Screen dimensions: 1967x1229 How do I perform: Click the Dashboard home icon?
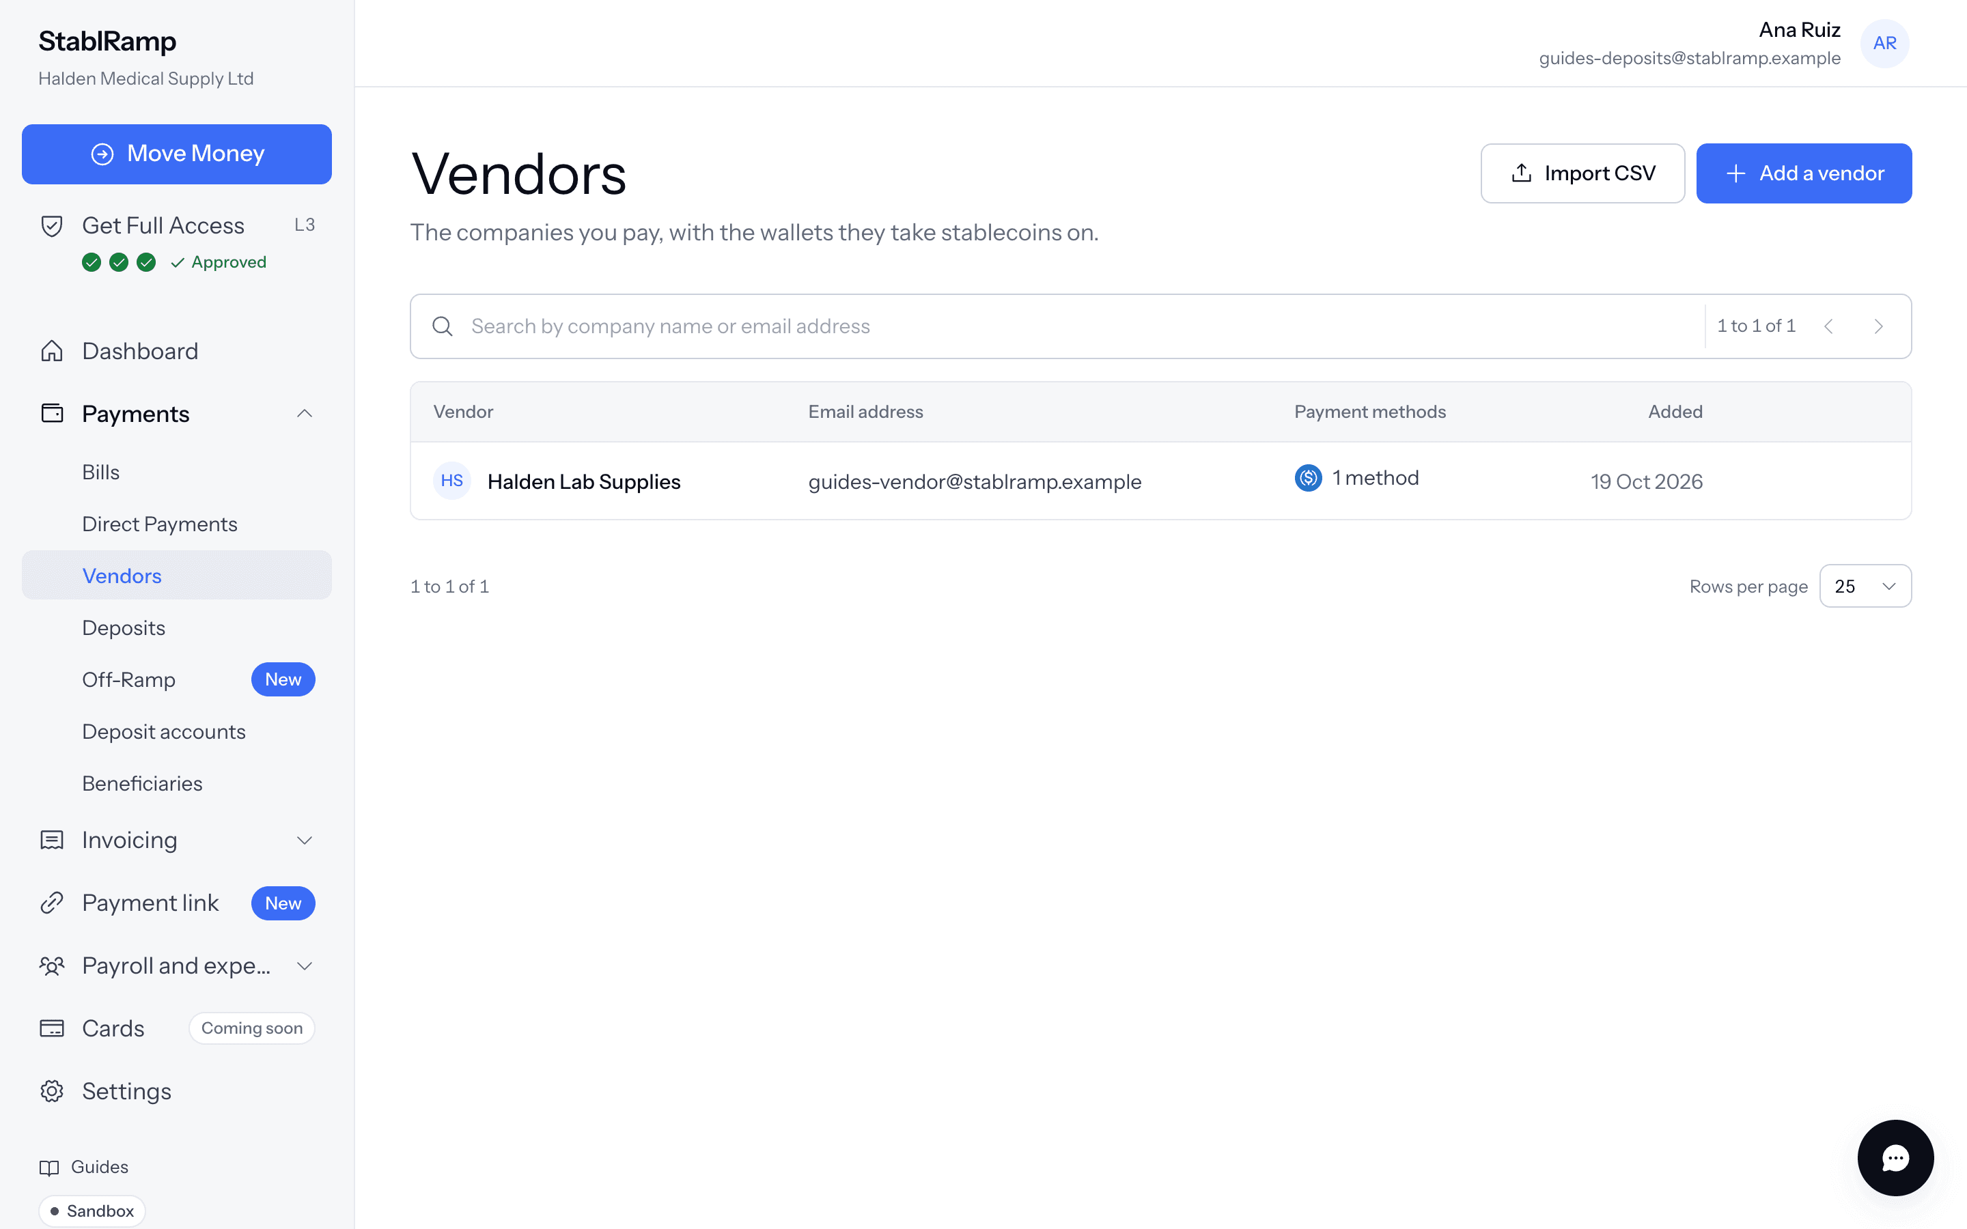tap(52, 351)
